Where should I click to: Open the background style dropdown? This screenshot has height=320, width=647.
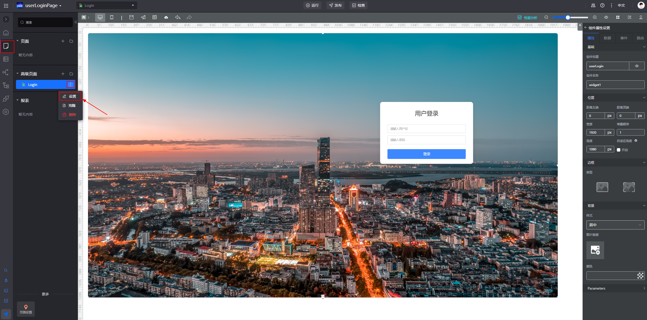615,225
